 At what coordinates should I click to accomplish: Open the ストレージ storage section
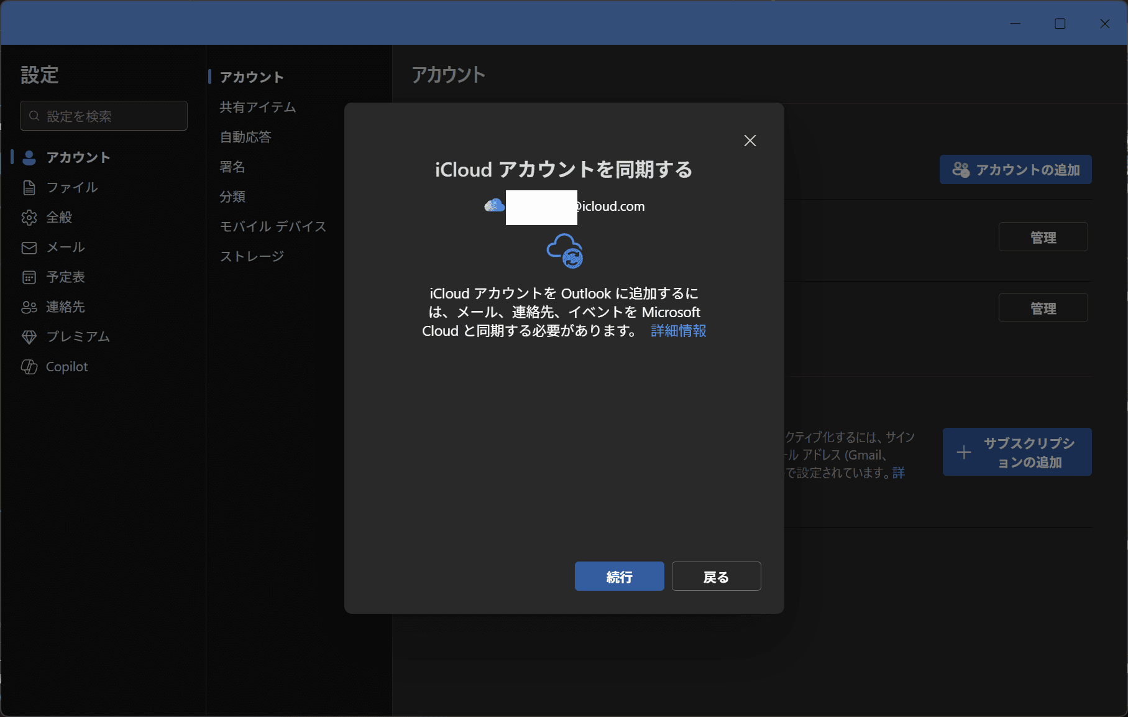(x=252, y=256)
